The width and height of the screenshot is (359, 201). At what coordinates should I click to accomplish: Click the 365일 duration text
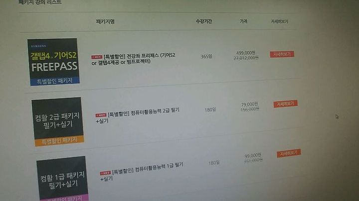click(206, 56)
